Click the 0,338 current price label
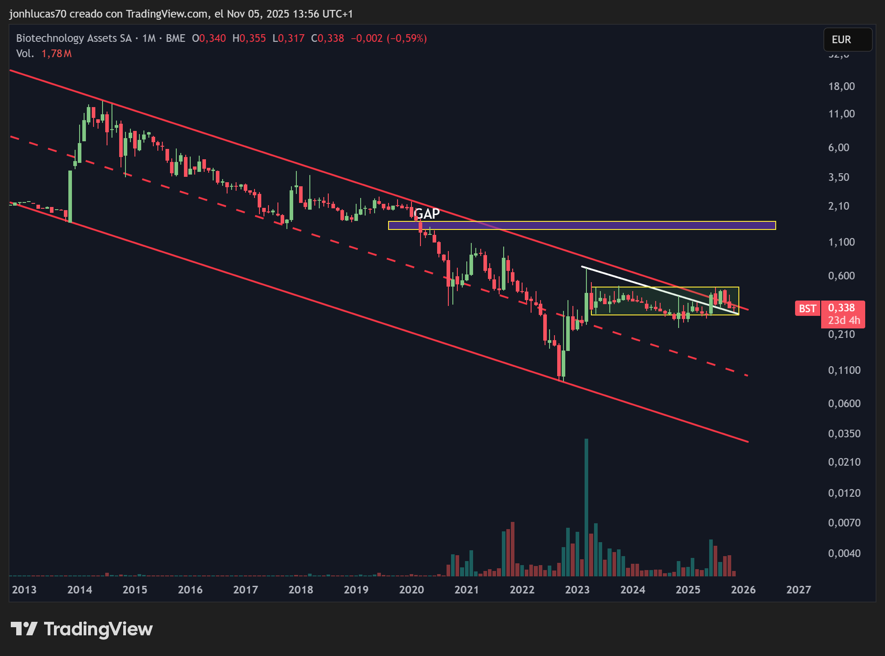Image resolution: width=885 pixels, height=656 pixels. 841,308
